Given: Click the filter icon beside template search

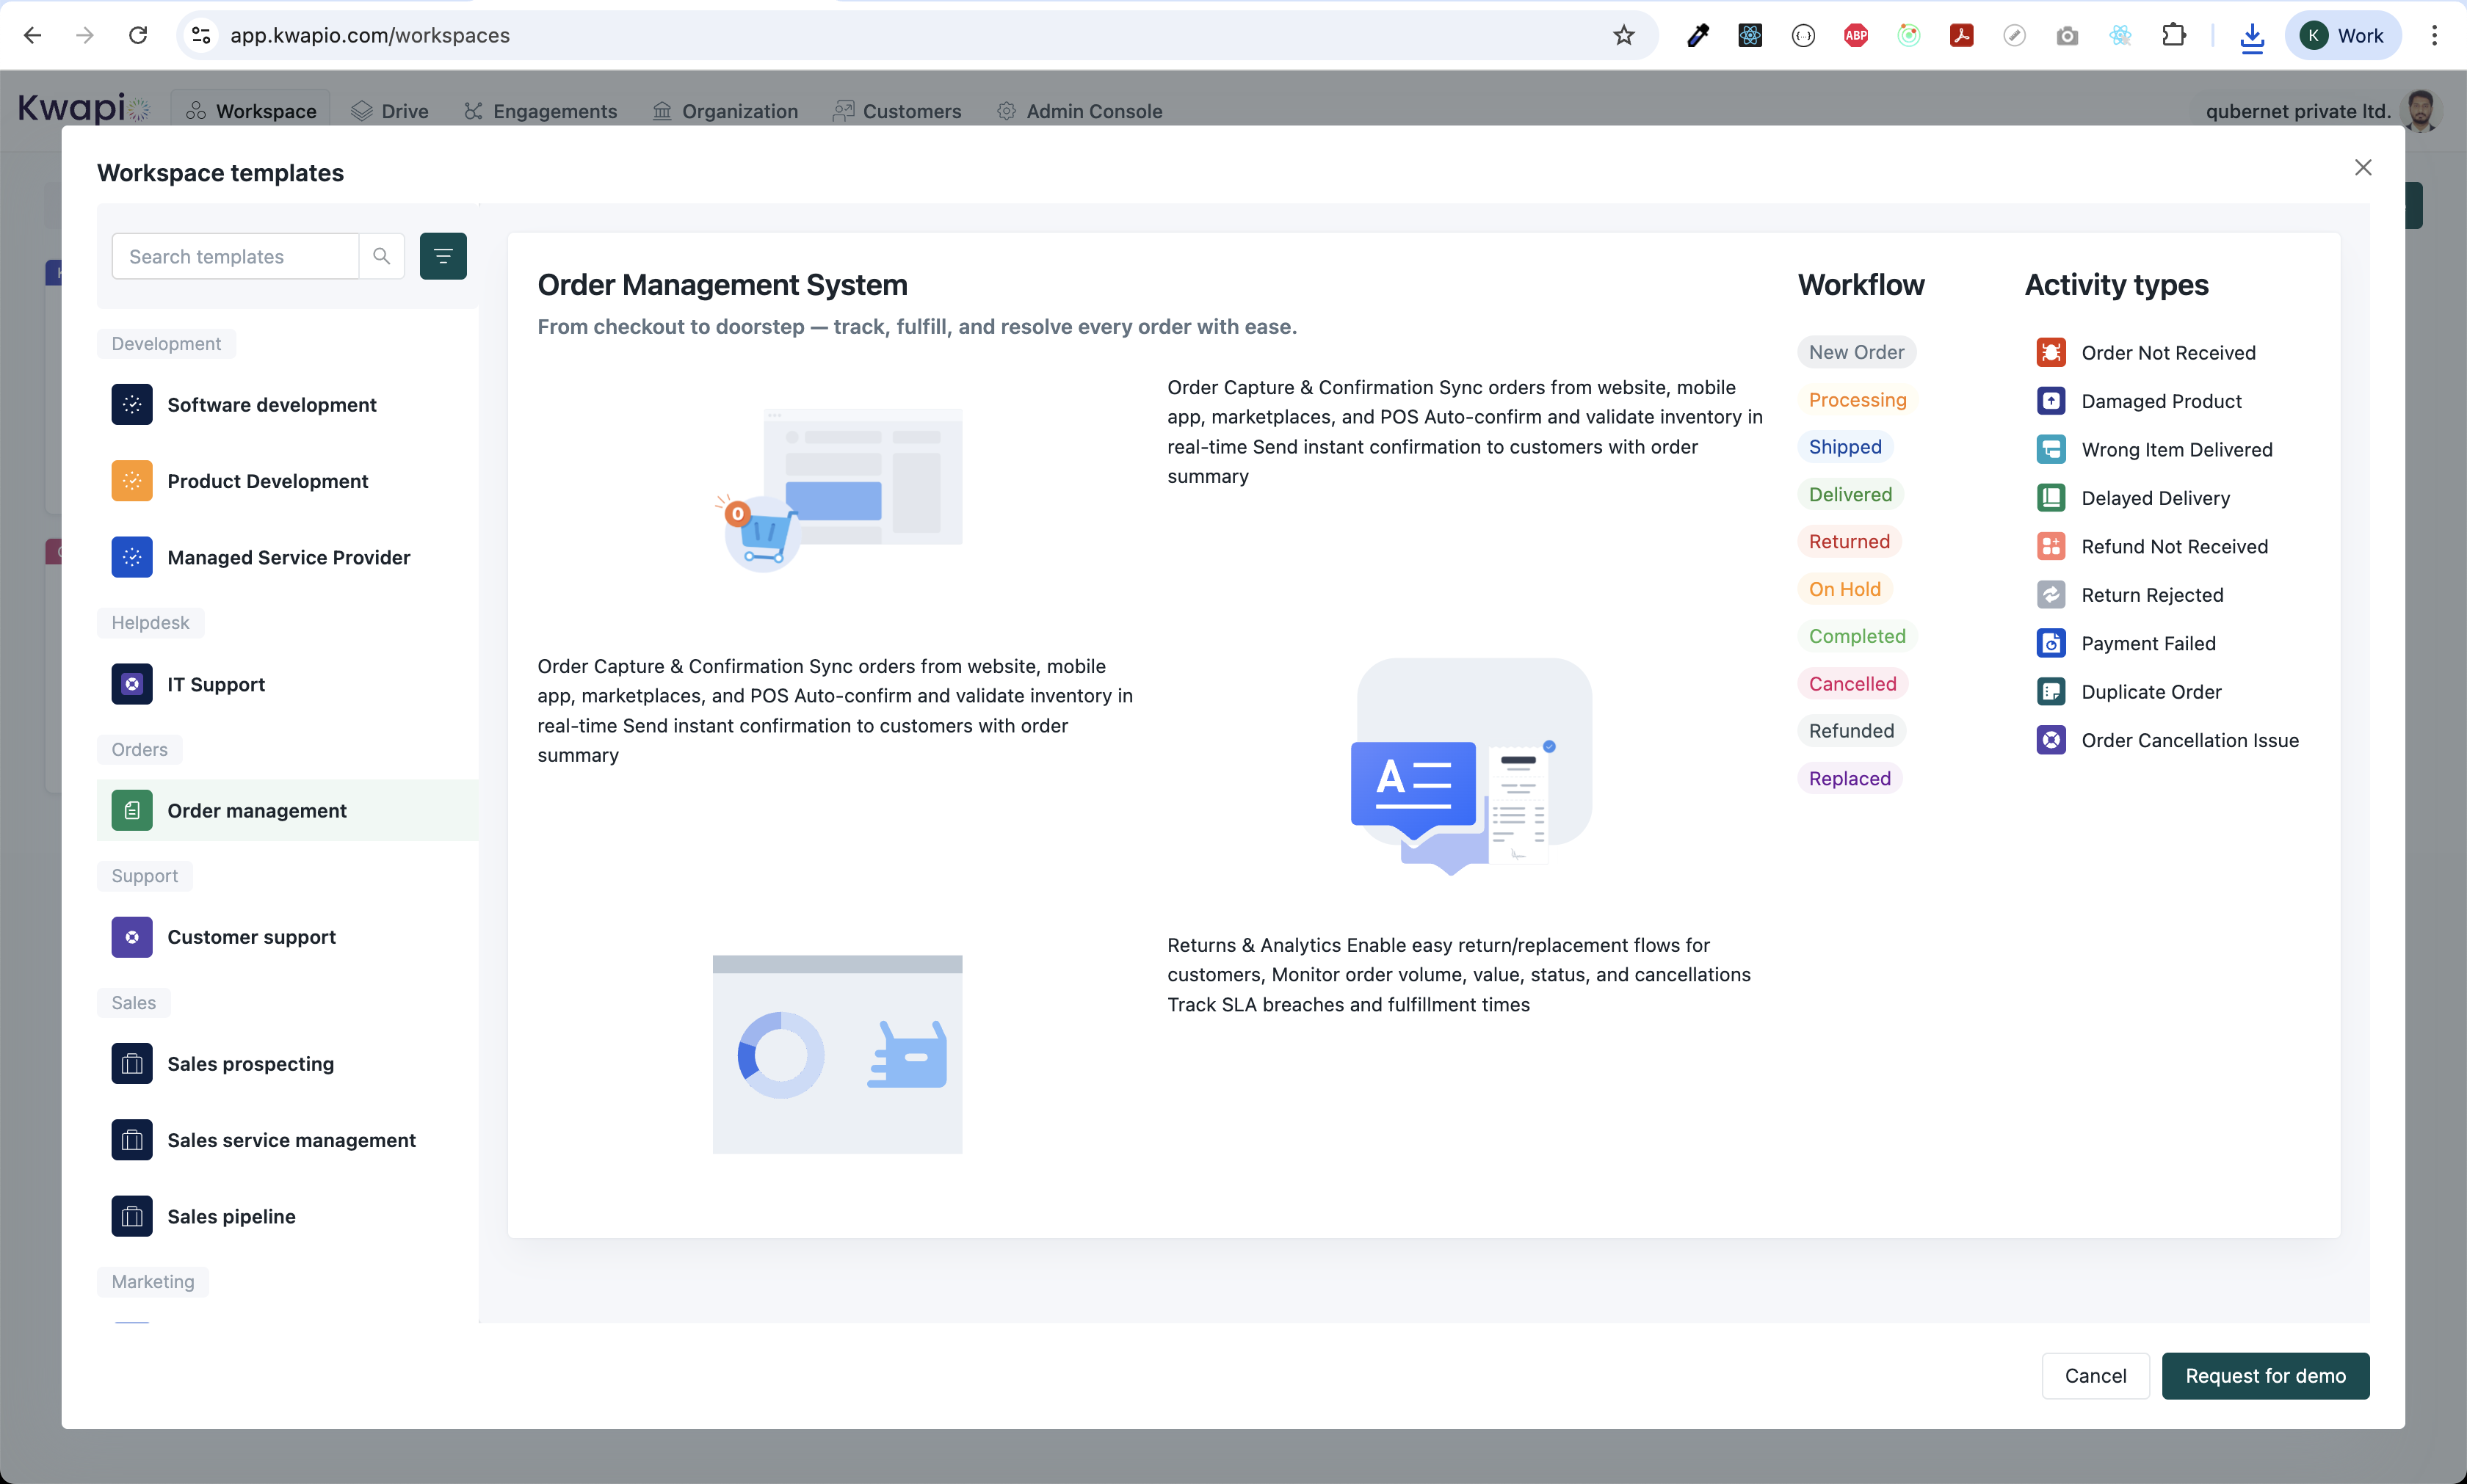Looking at the screenshot, I should coord(443,257).
